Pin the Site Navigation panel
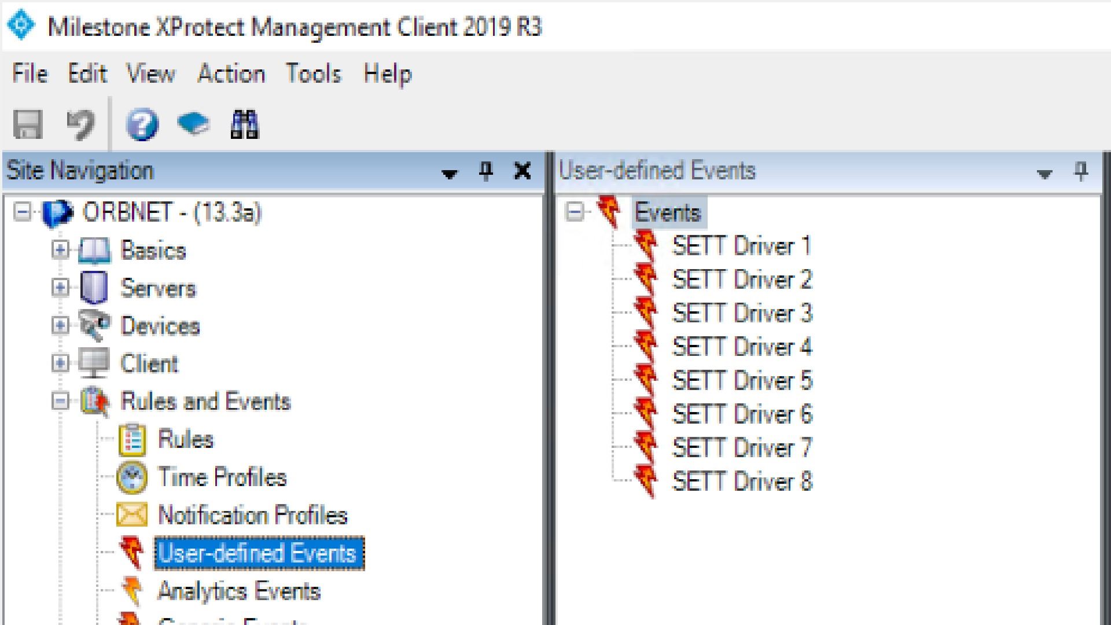Screen dimensions: 1111x625 point(486,171)
